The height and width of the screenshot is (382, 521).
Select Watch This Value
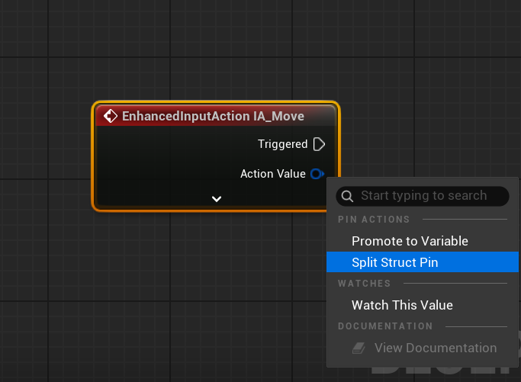423,305
